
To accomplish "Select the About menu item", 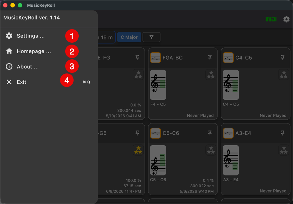I will click(x=49, y=67).
